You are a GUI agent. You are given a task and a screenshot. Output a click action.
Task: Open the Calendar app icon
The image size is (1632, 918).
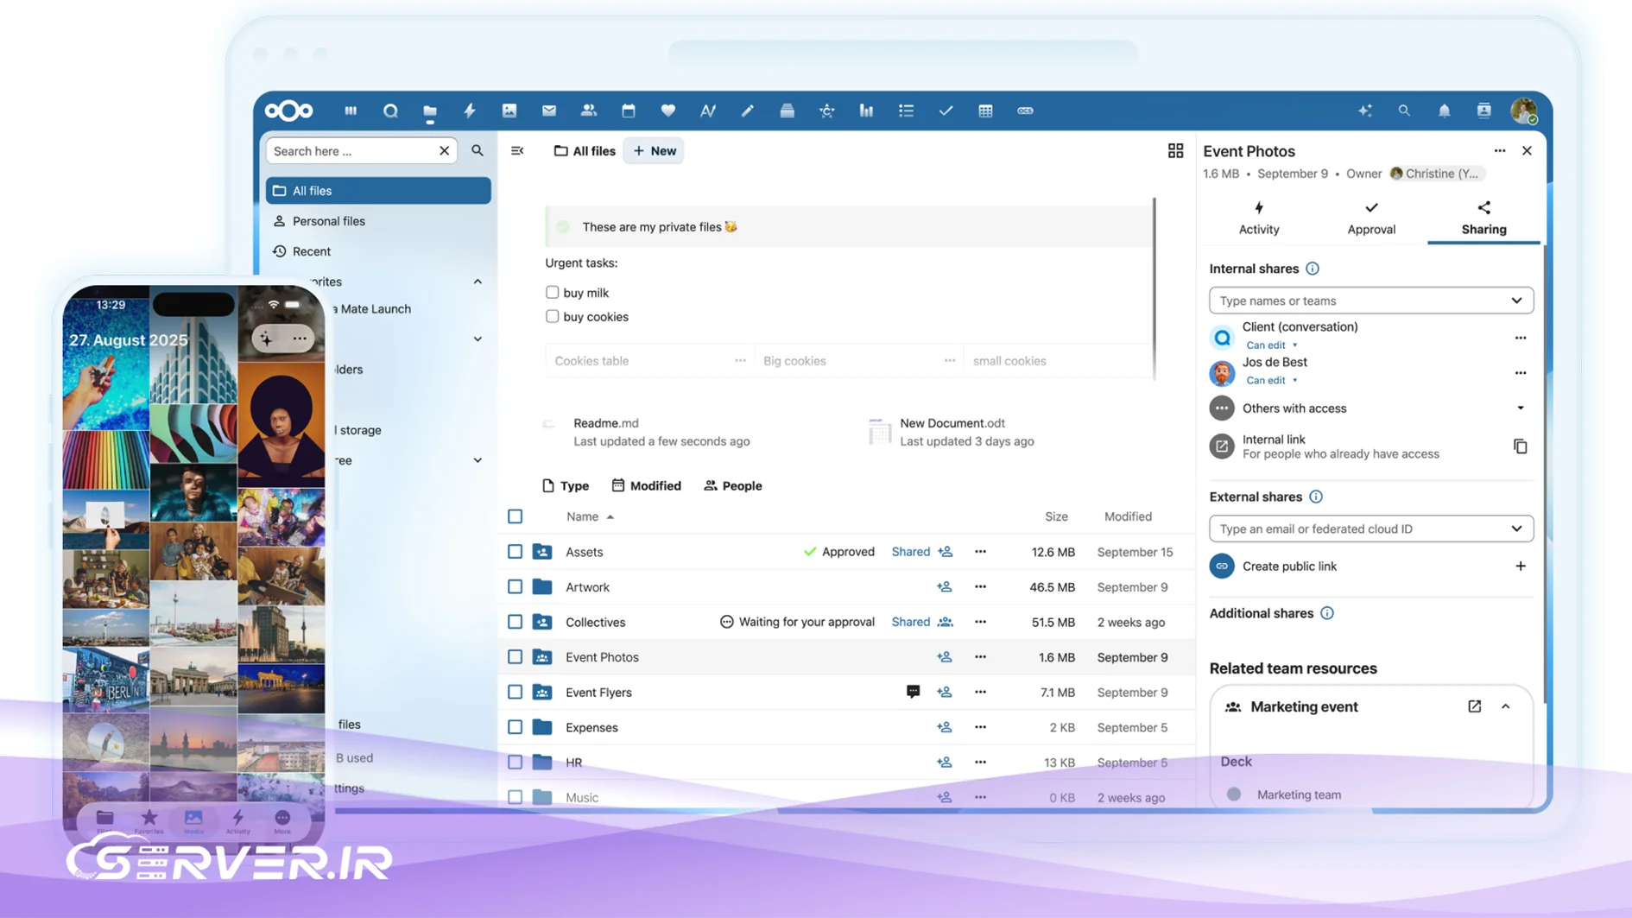pyautogui.click(x=629, y=111)
